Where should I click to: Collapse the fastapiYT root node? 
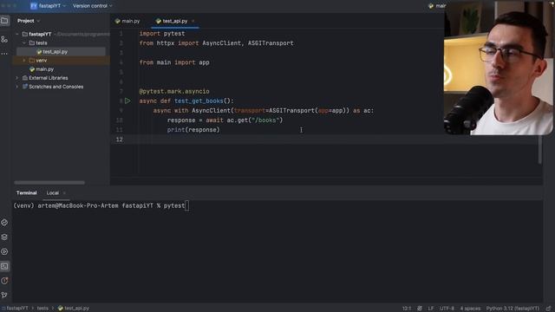click(17, 35)
